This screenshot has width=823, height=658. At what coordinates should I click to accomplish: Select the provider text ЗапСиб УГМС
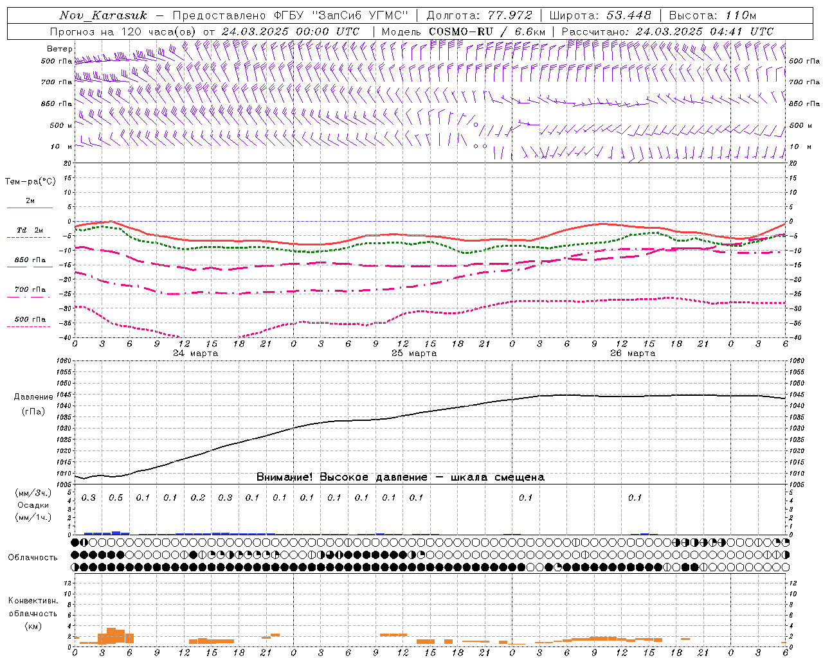(x=360, y=15)
